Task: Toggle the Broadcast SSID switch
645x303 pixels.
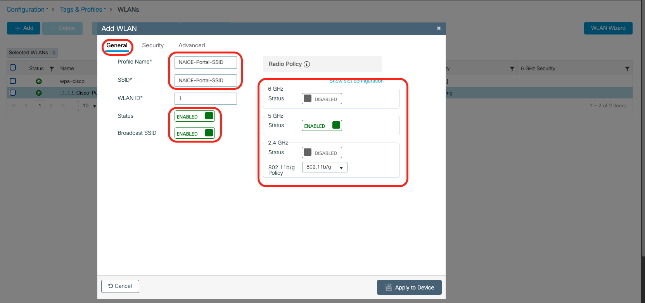Action: [195, 133]
